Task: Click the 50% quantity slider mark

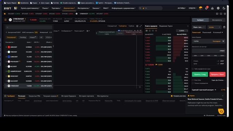Action: click(209, 56)
